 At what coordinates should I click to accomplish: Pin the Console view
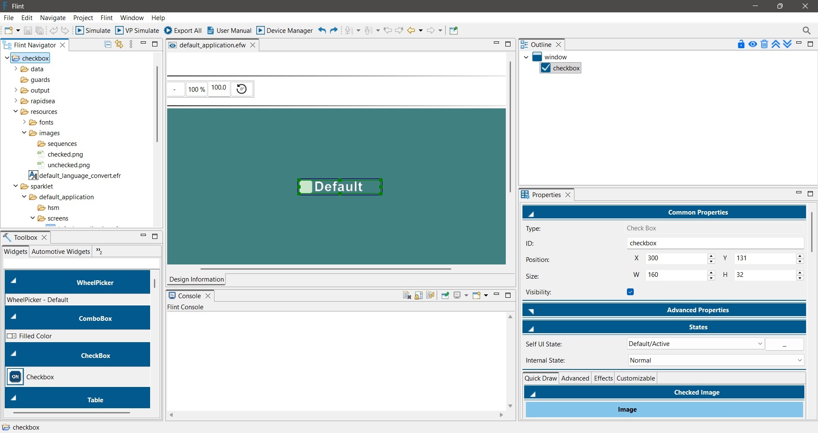click(x=445, y=295)
